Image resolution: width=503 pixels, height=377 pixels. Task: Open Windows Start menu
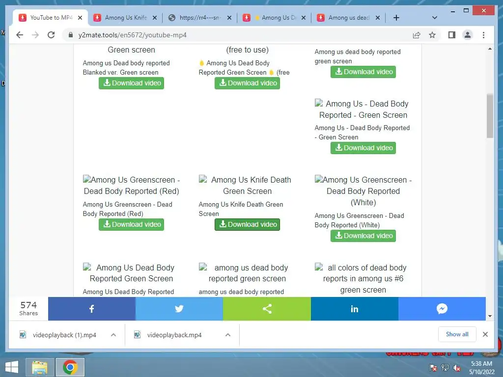12,367
